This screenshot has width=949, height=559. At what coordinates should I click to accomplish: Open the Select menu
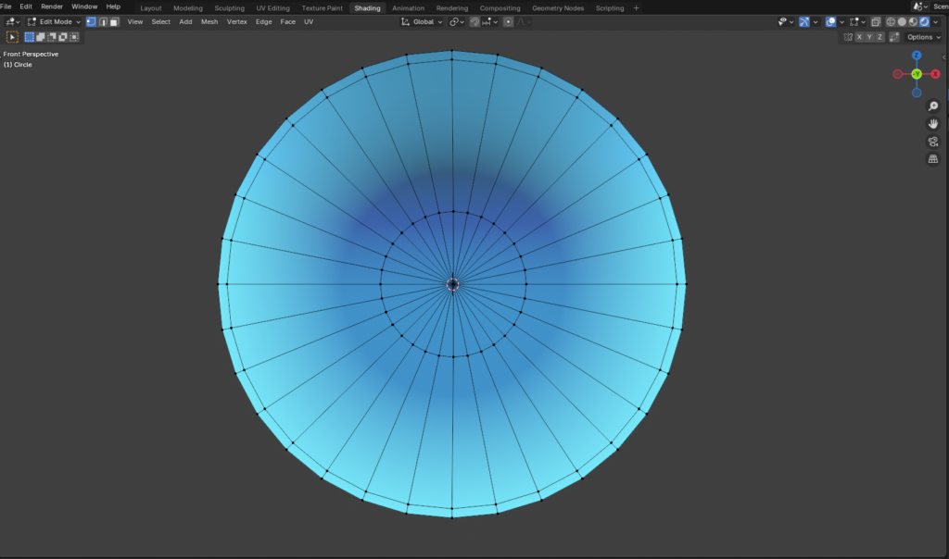coord(161,22)
